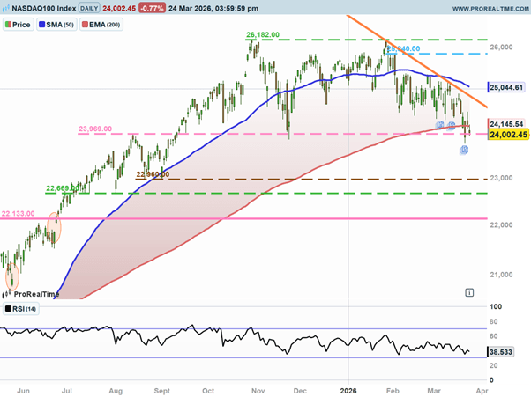The height and width of the screenshot is (397, 531).
Task: Click the red 24,145.54 EMA axis tag
Action: pyautogui.click(x=507, y=123)
